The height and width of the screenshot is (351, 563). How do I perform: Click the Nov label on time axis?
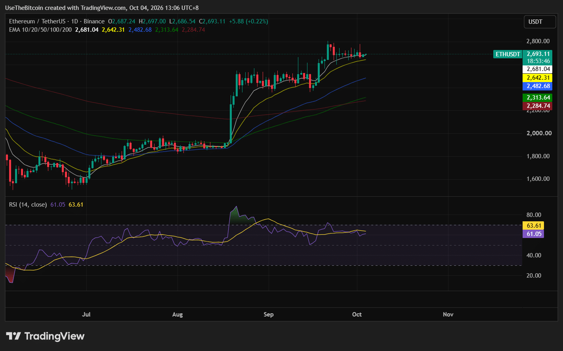pyautogui.click(x=448, y=315)
